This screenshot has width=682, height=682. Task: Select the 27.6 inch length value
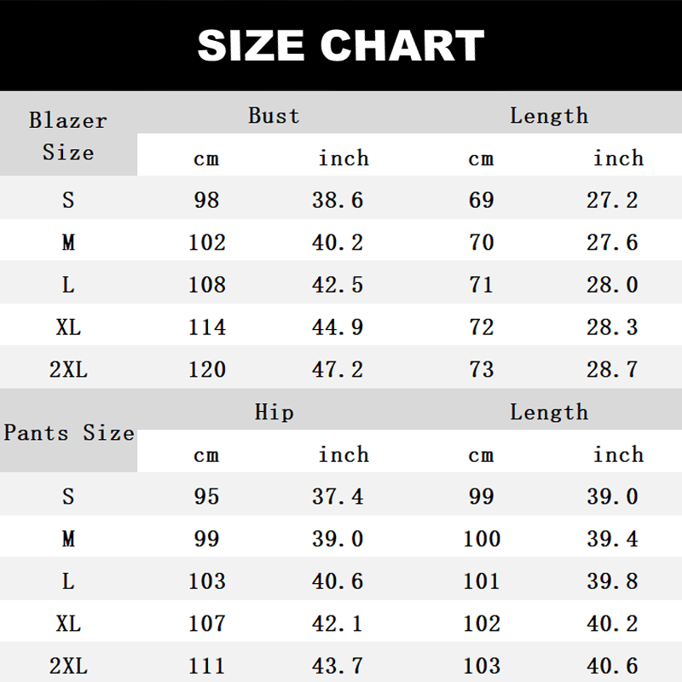click(612, 242)
